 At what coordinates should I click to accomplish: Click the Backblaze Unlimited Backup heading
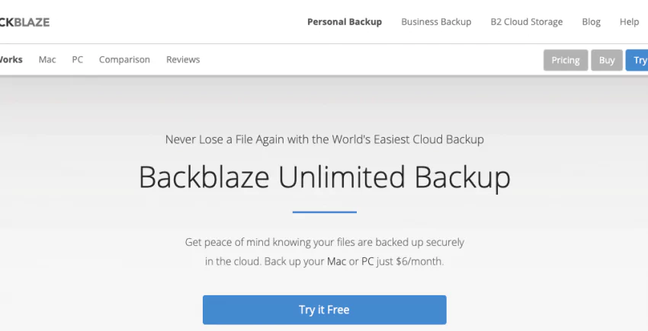[324, 177]
